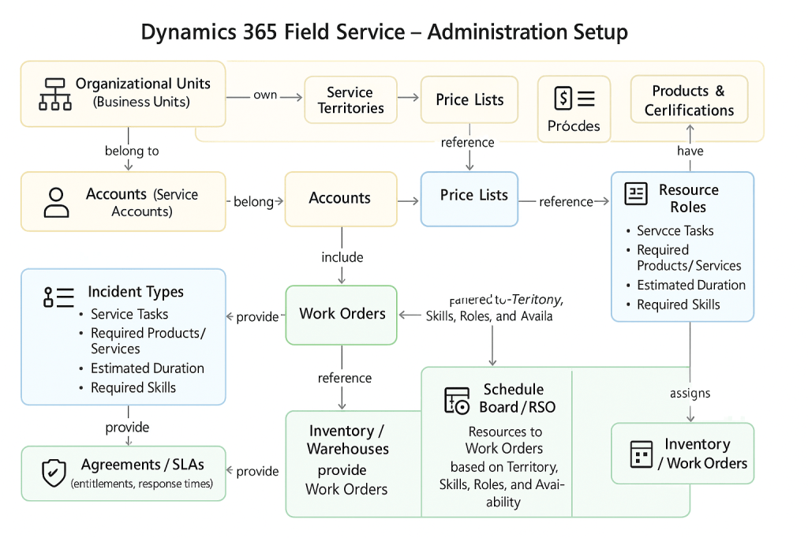Open the Service Territories node
808x538 pixels.
(x=350, y=99)
